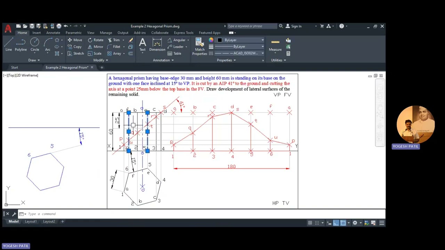Screen dimensions: 445x250
Task: Switch to Layout1 tab
Action: (31, 222)
